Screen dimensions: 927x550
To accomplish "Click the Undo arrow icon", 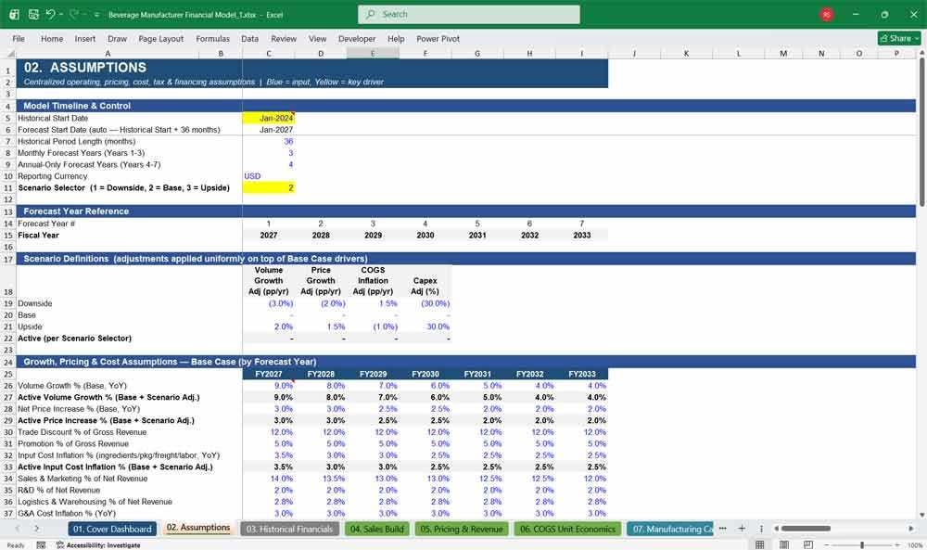I will tap(51, 14).
